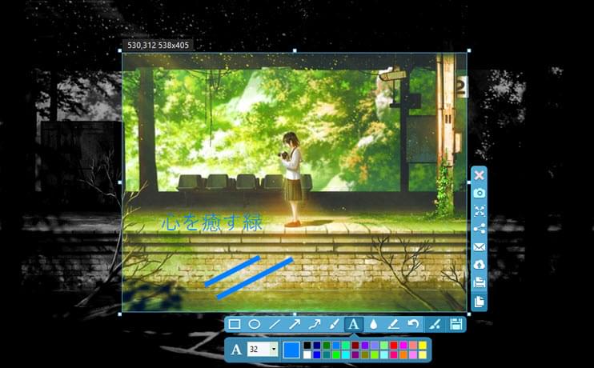The width and height of the screenshot is (594, 368).
Task: Send the screenshot by email envelope icon
Action: tap(479, 246)
